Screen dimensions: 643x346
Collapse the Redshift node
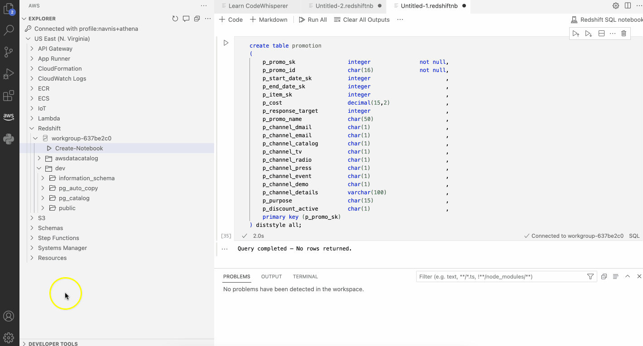(x=32, y=128)
